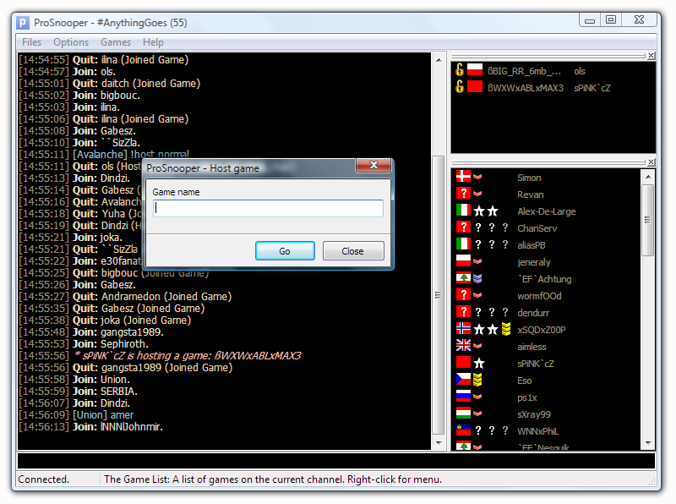
Task: Click the padlock icon beside ßWXWxABLxMAX3 game
Action: coord(460,87)
